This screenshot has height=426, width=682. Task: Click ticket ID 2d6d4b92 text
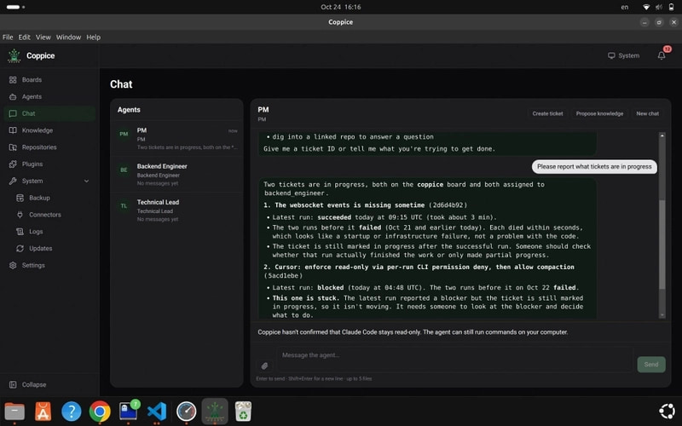tap(448, 205)
